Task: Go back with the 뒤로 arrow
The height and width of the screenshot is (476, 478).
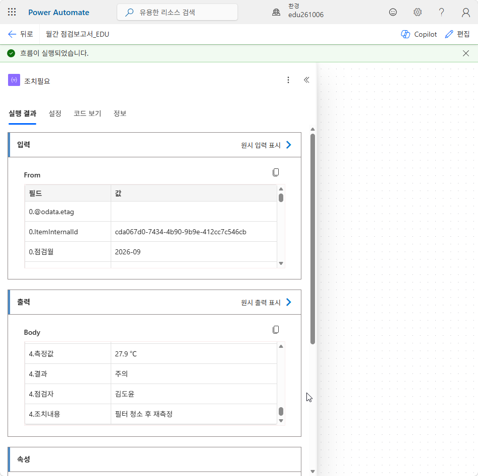Action: tap(21, 34)
